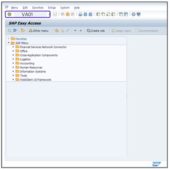Select the Tools folder in tree

click(23, 75)
